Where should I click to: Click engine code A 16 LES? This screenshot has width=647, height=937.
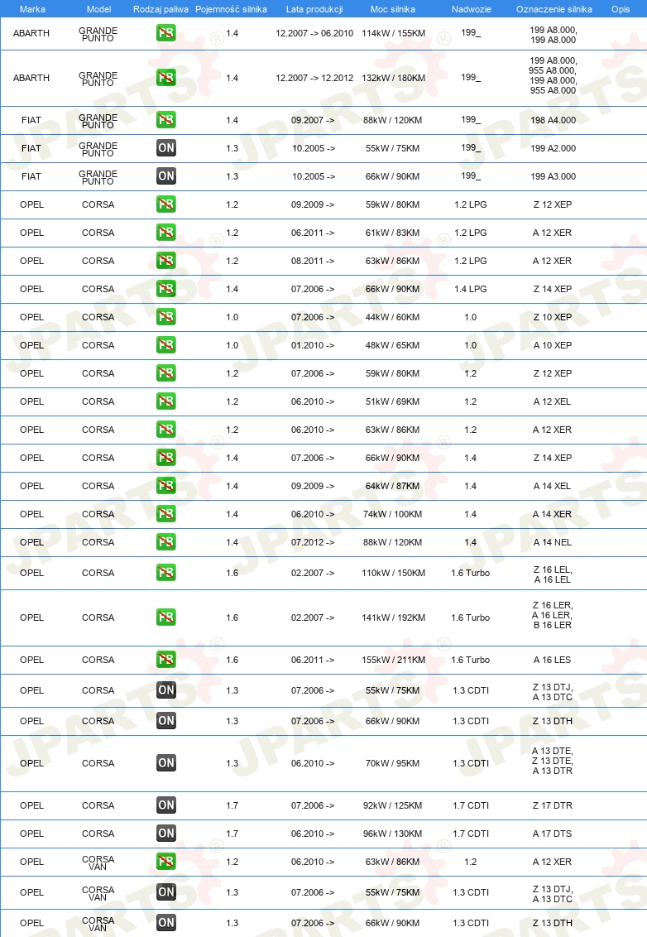coord(552,660)
